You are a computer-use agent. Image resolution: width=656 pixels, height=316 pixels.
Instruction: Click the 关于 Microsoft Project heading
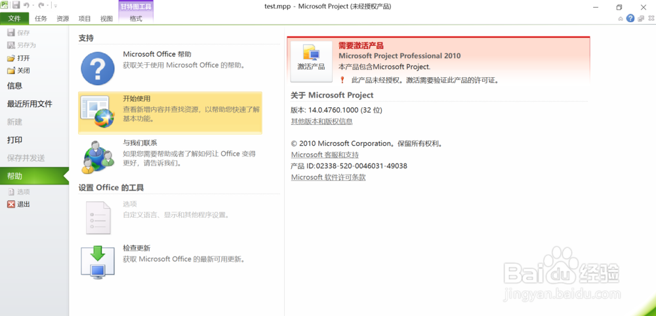[x=332, y=95]
